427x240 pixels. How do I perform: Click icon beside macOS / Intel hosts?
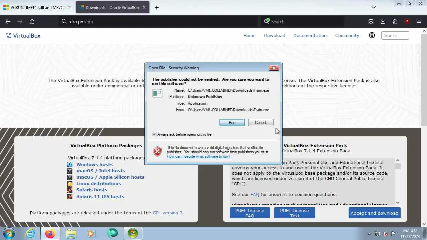(70, 171)
